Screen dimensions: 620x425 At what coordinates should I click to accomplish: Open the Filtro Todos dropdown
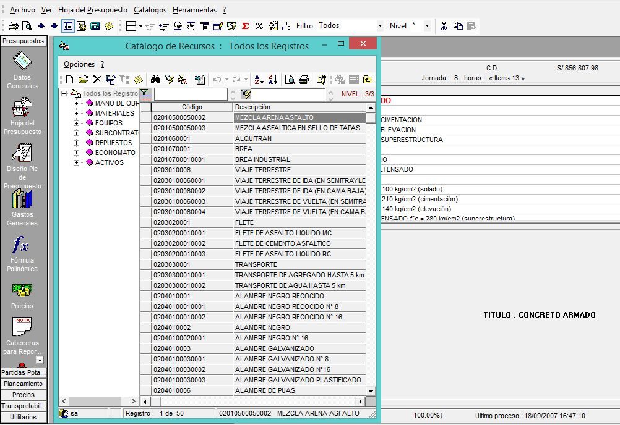(x=380, y=26)
